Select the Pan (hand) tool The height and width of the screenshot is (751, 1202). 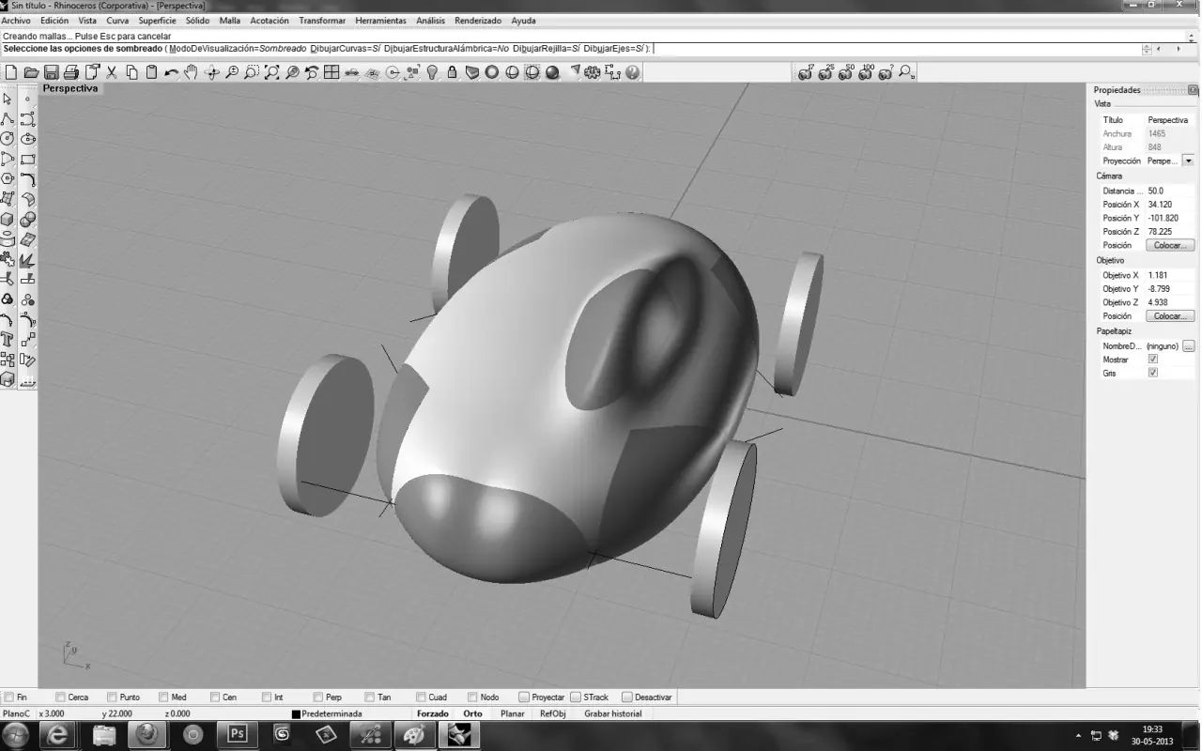(192, 72)
